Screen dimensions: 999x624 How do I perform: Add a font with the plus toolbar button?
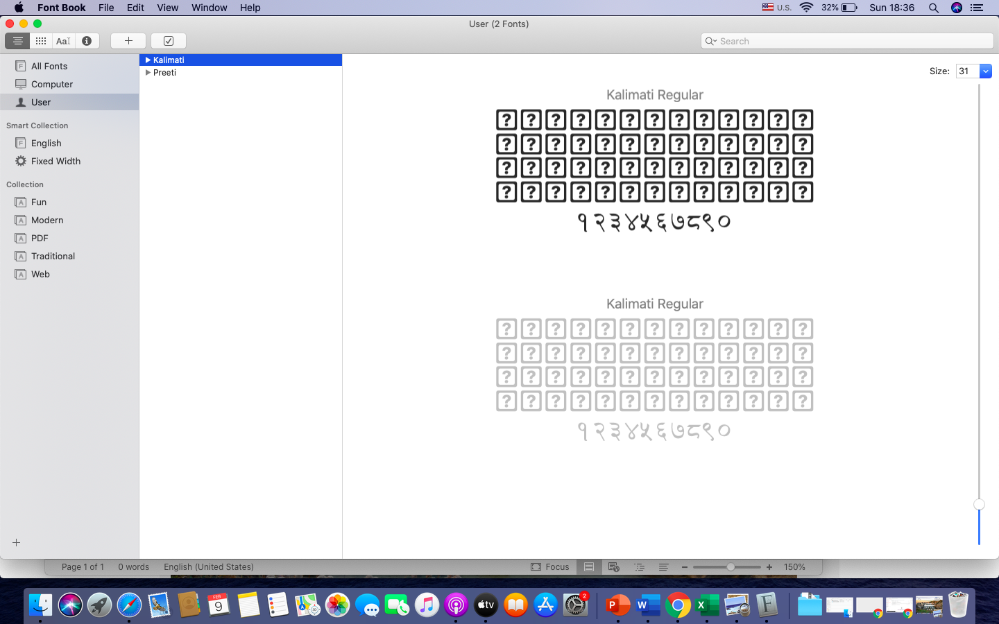128,41
